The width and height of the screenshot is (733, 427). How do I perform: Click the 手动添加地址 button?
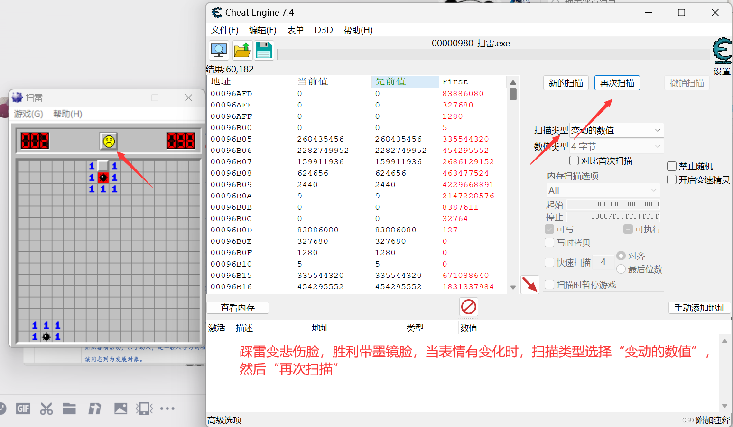click(699, 308)
